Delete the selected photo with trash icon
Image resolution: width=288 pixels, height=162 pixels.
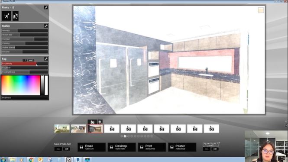[x=100, y=122]
